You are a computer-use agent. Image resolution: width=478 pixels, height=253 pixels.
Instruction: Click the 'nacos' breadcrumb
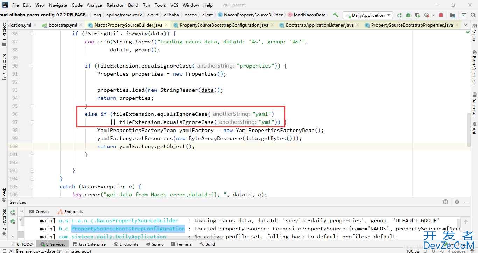[191, 15]
